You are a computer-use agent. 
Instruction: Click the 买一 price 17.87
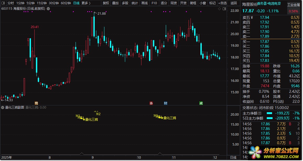(x=264, y=42)
